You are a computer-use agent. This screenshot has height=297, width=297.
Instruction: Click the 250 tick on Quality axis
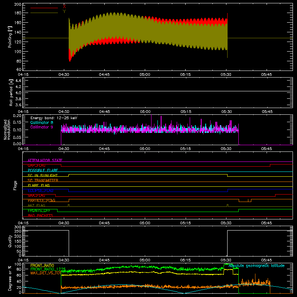[18, 231]
